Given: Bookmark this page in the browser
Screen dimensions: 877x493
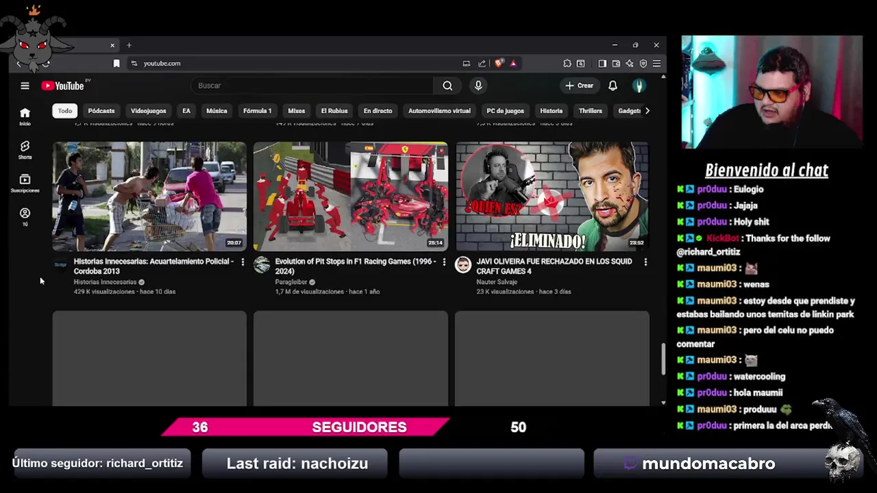Looking at the screenshot, I should [x=116, y=63].
